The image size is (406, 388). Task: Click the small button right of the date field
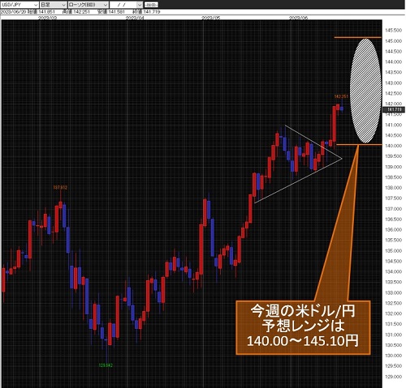[x=151, y=5]
